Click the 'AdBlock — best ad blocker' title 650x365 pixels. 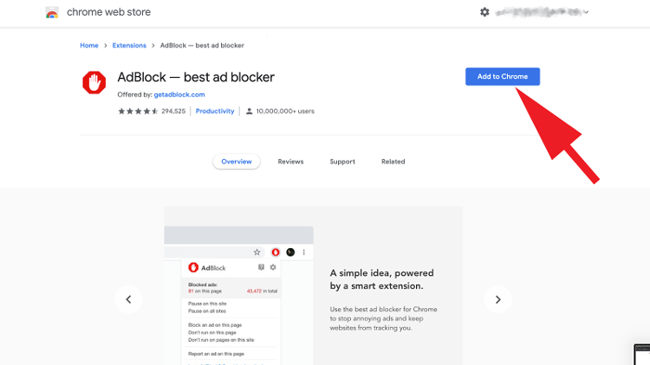coord(196,77)
